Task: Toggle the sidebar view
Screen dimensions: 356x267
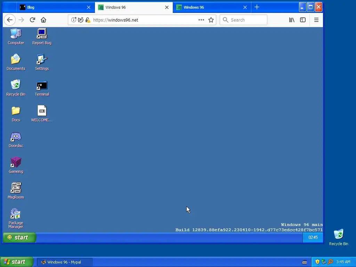Action: pyautogui.click(x=303, y=20)
